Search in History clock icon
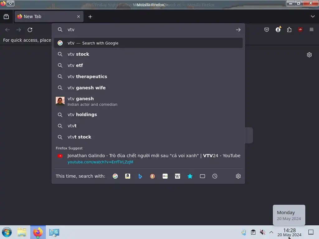Image resolution: width=319 pixels, height=239 pixels. tap(215, 176)
